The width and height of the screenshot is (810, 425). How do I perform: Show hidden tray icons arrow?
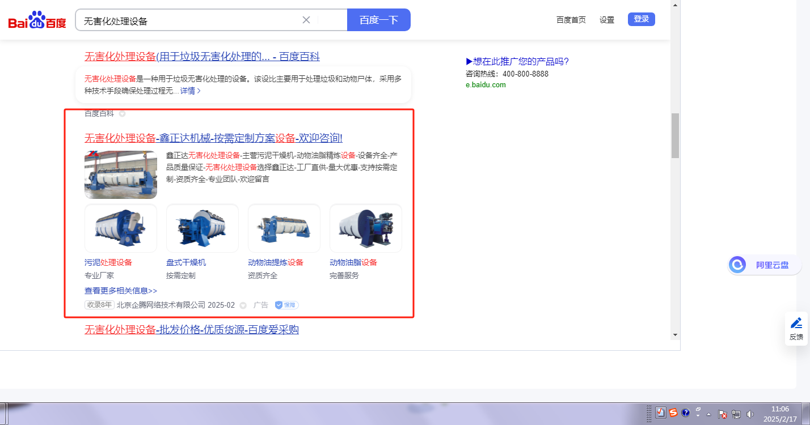pos(708,414)
